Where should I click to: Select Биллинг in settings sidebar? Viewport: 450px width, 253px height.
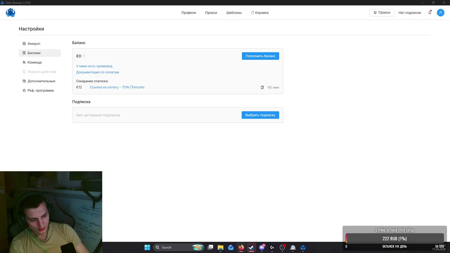(x=40, y=53)
